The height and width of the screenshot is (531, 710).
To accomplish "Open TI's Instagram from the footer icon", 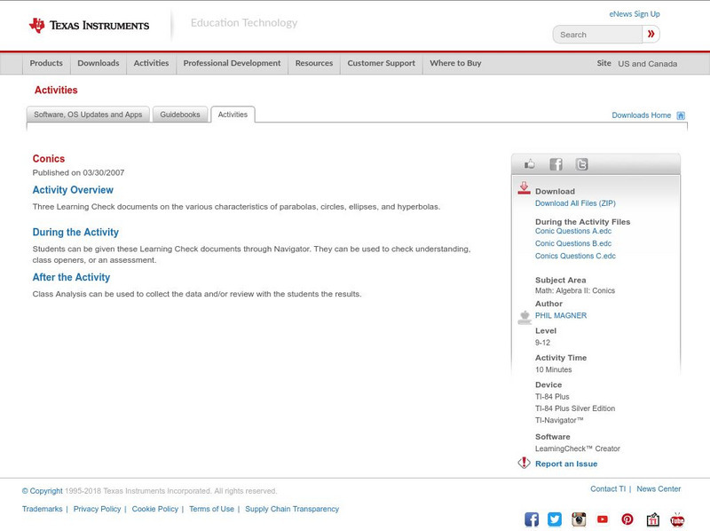I will pos(579,519).
